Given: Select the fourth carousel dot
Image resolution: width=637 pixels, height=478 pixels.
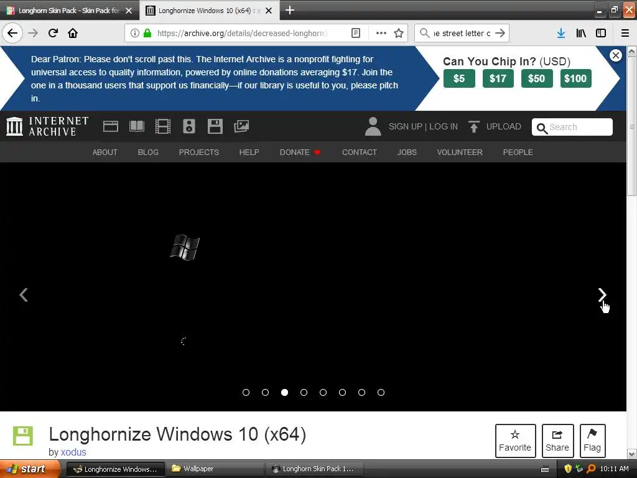Looking at the screenshot, I should point(304,392).
